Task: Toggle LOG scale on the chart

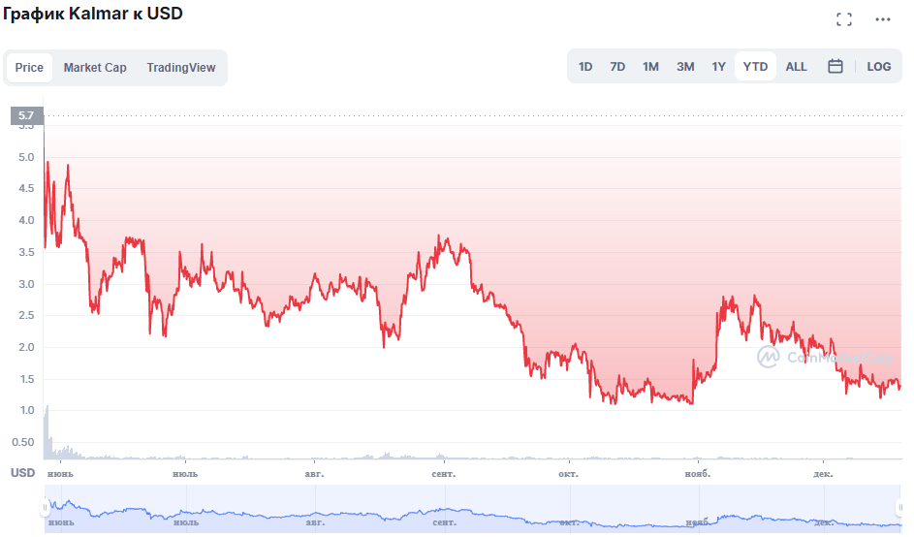Action: 878,67
